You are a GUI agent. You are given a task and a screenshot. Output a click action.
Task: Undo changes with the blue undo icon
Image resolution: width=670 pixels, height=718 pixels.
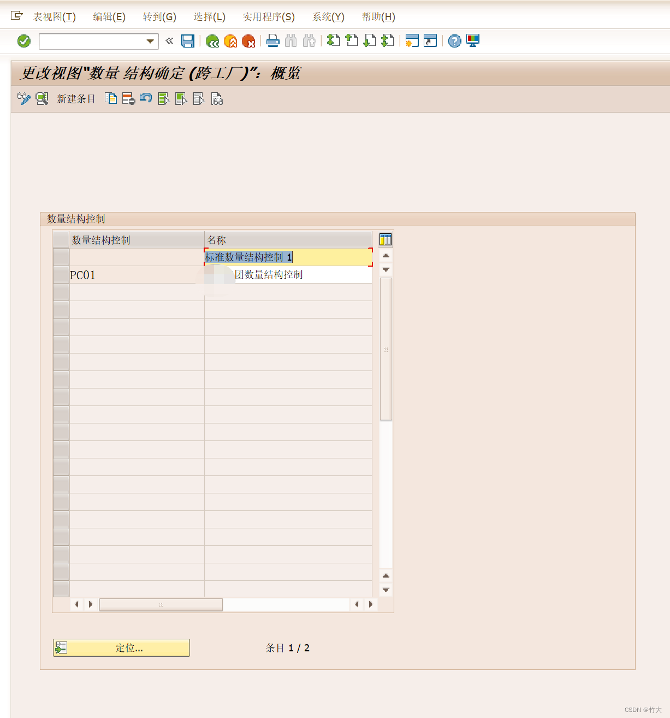click(145, 99)
